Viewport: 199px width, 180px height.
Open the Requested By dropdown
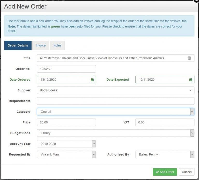click(67, 155)
